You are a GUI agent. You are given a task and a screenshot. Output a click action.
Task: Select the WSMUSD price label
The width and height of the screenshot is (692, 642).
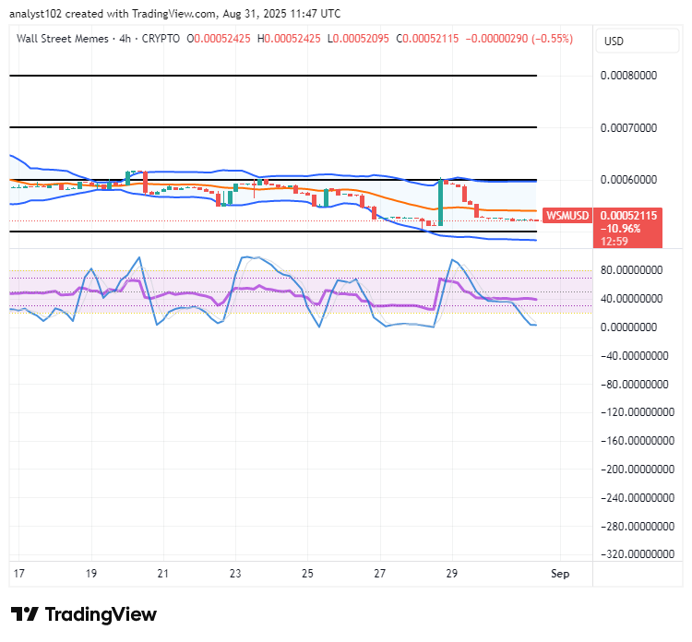click(567, 215)
